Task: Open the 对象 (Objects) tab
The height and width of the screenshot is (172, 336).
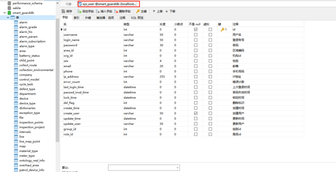Action: pyautogui.click(x=68, y=4)
